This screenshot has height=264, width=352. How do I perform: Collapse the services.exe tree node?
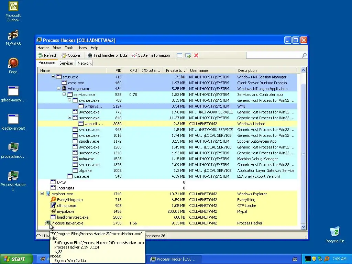tap(64, 94)
